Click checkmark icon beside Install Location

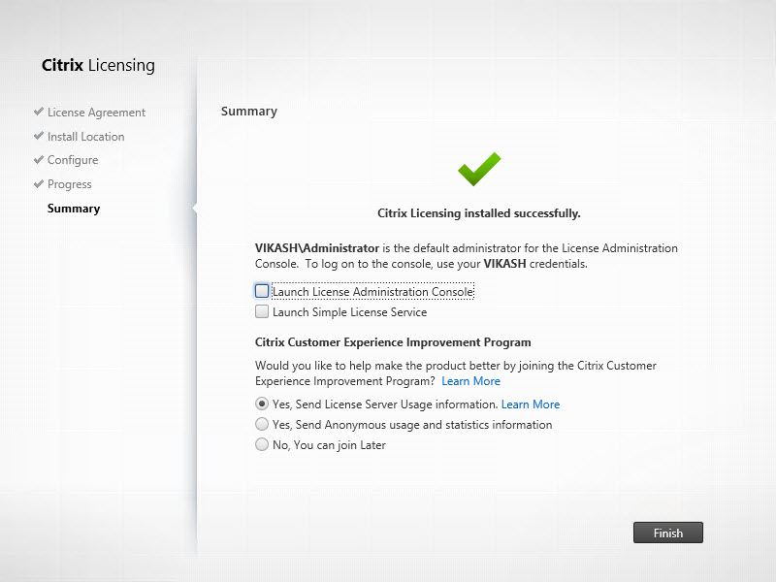click(39, 136)
